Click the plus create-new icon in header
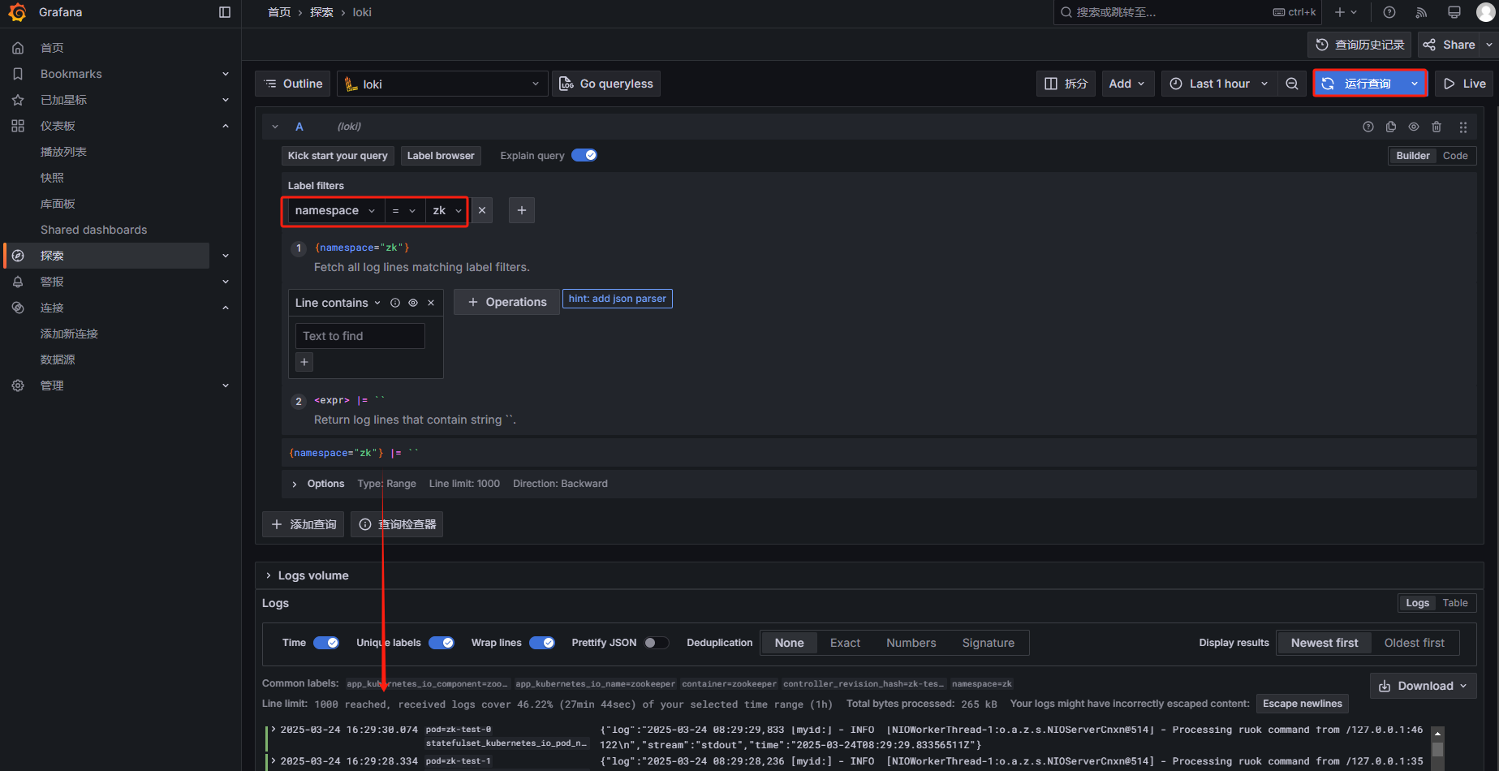The width and height of the screenshot is (1499, 771). pos(1346,12)
